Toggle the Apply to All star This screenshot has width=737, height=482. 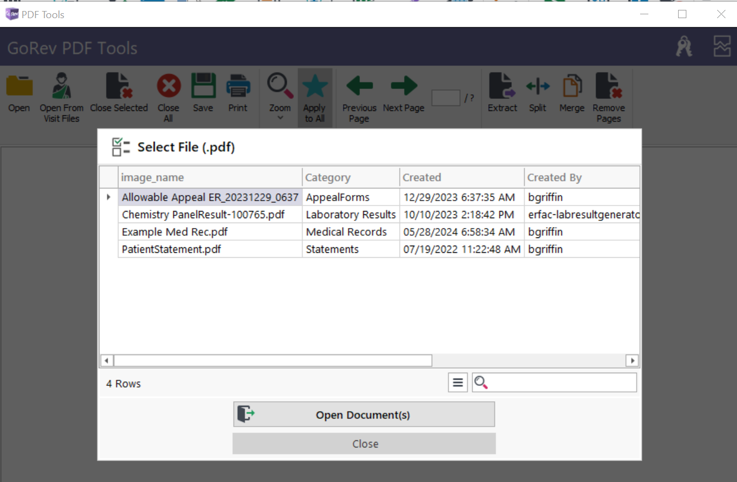[315, 86]
